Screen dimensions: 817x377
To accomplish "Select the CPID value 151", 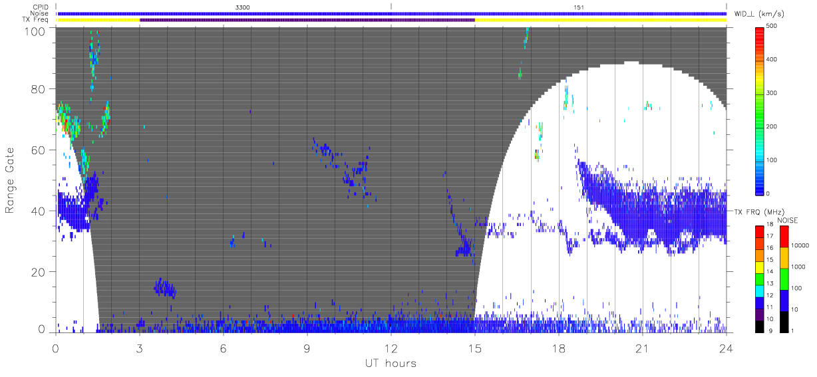I will coord(579,7).
